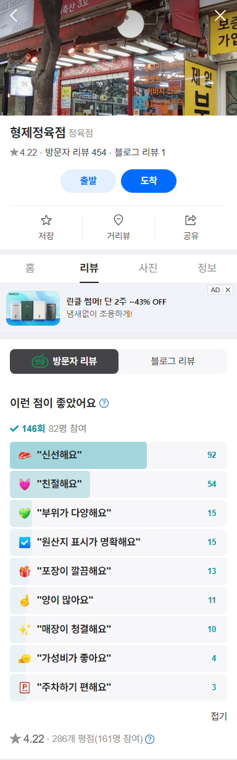Close the place panel with X icon

click(220, 15)
